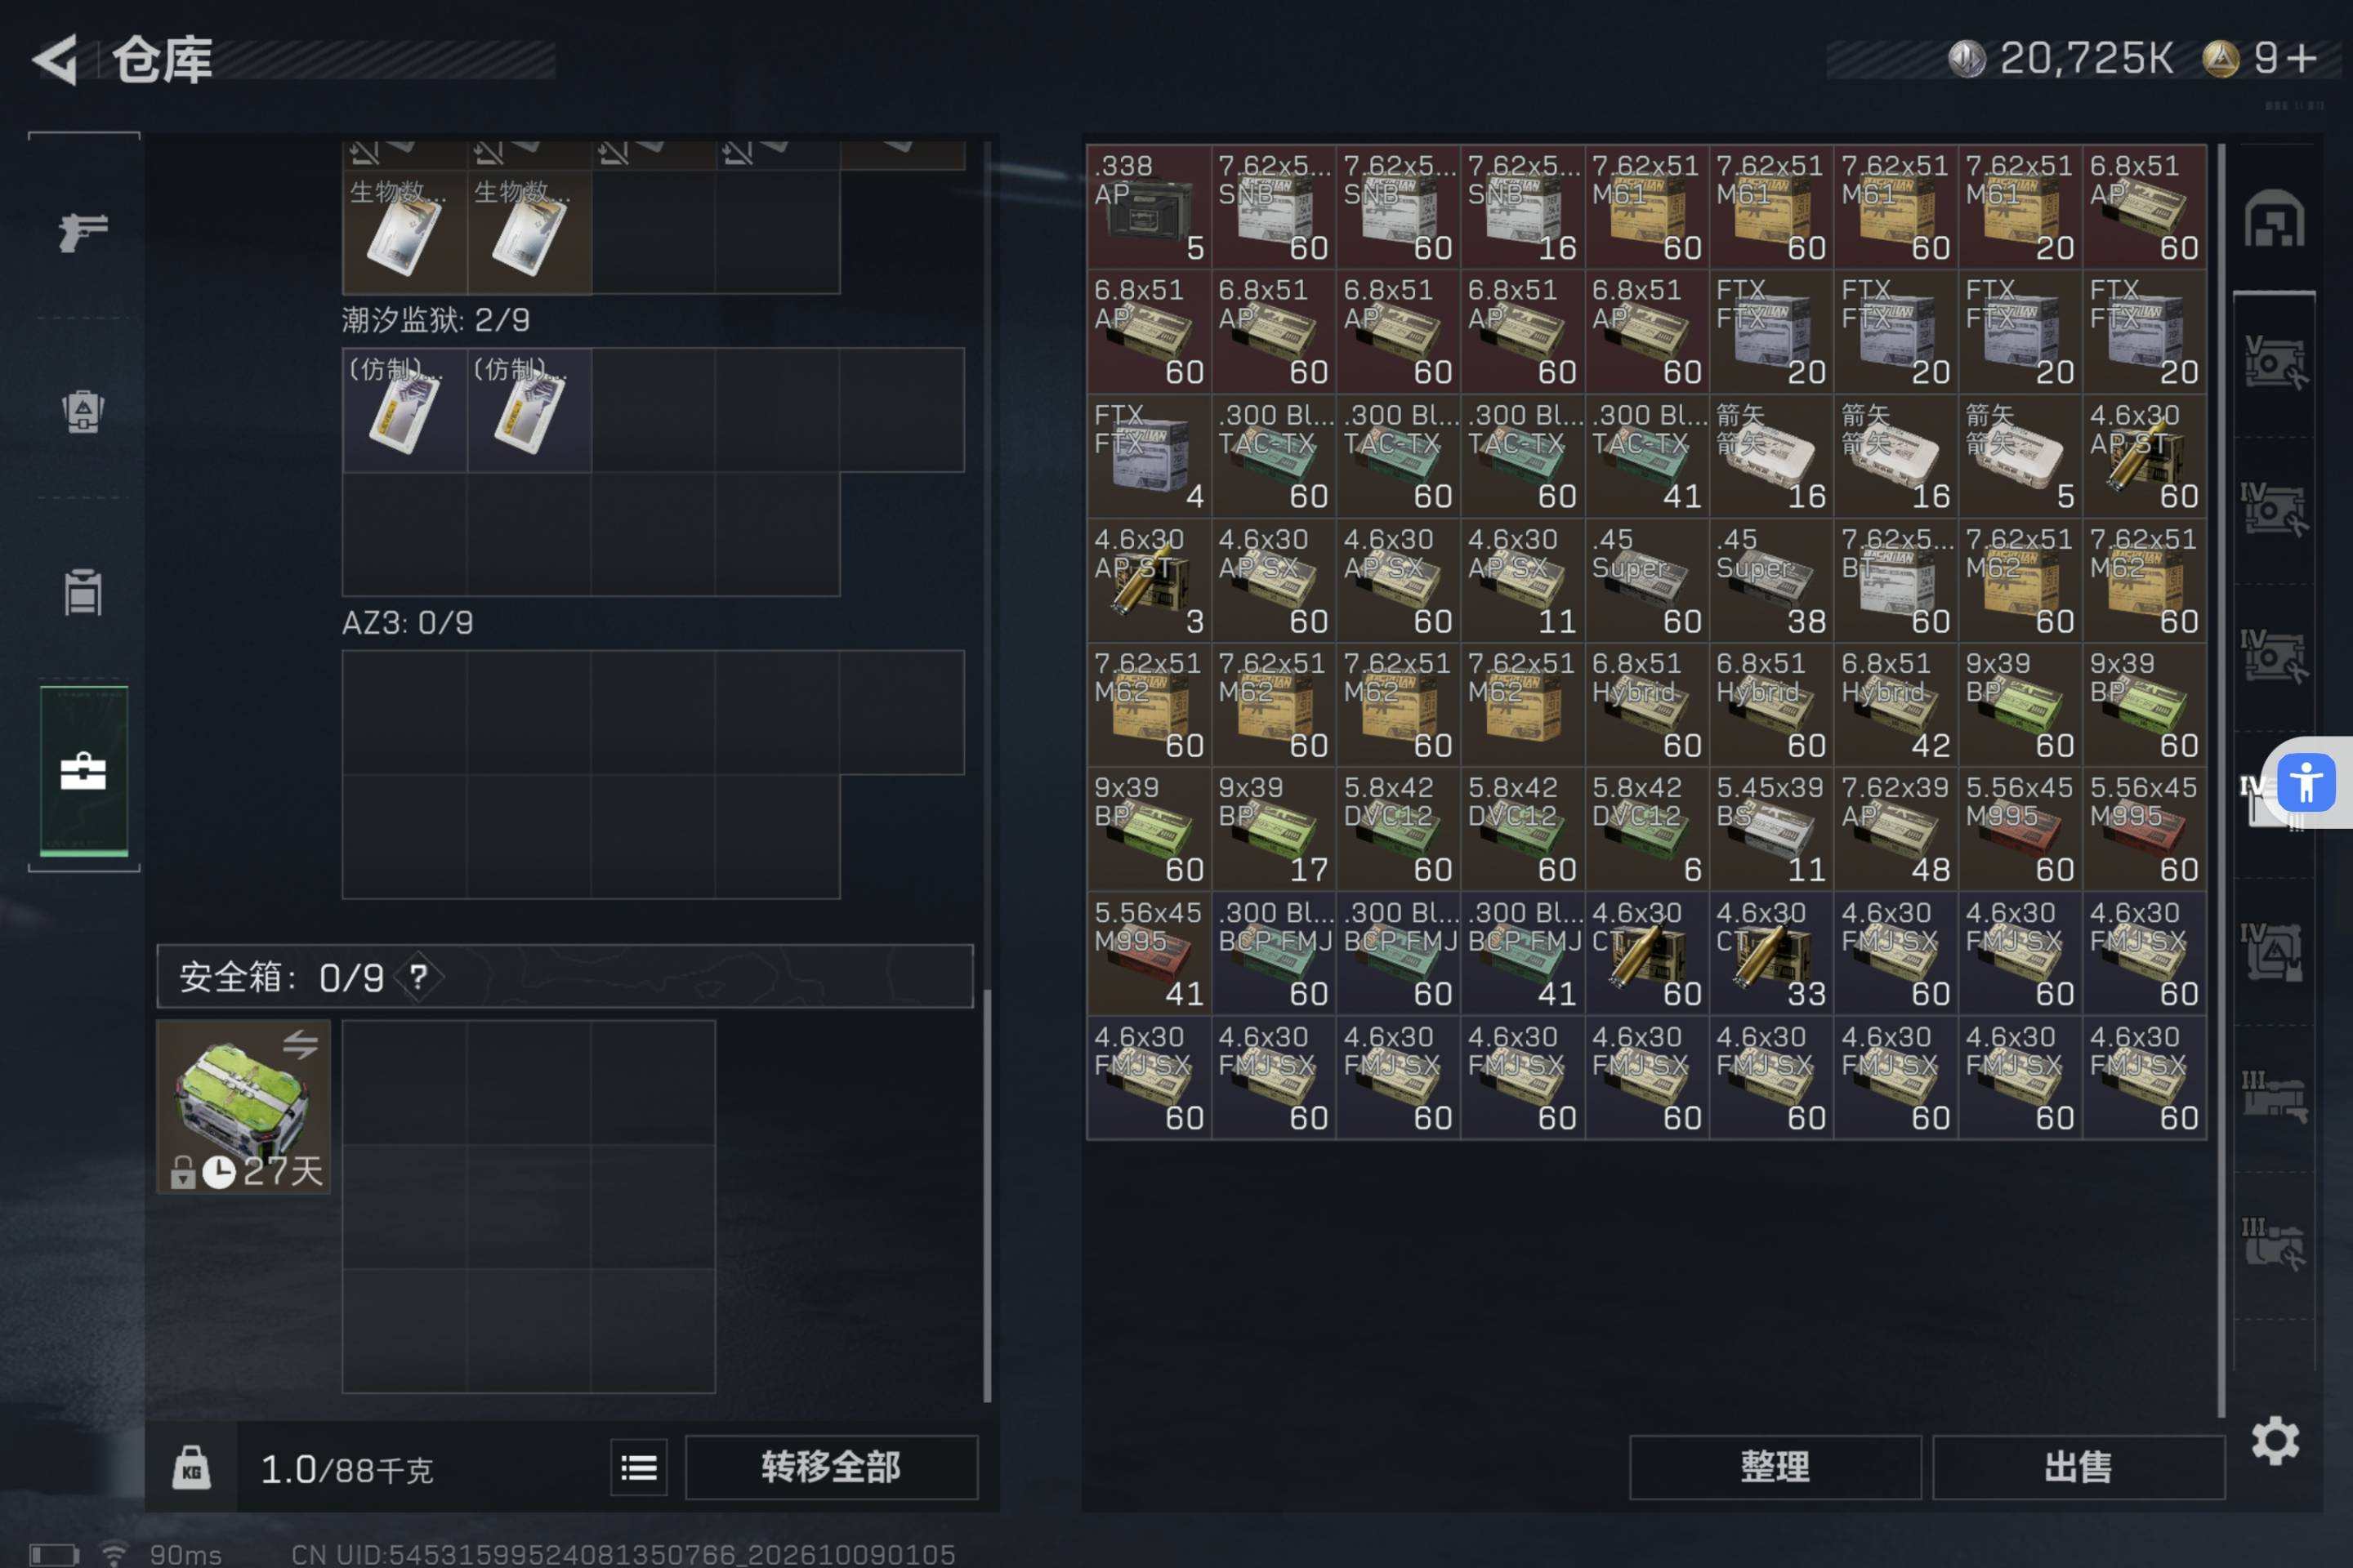
Task: Click the 潮汐监狱: 2/9 label
Action: coord(436,320)
